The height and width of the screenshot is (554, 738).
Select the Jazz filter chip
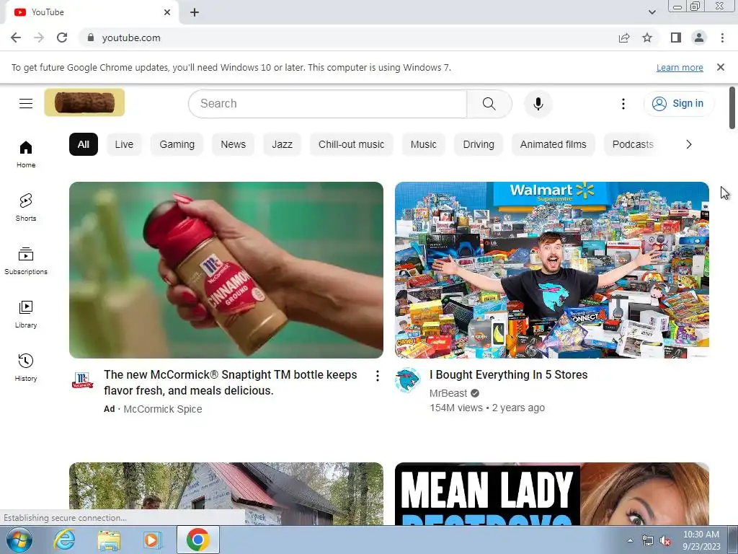(x=283, y=144)
